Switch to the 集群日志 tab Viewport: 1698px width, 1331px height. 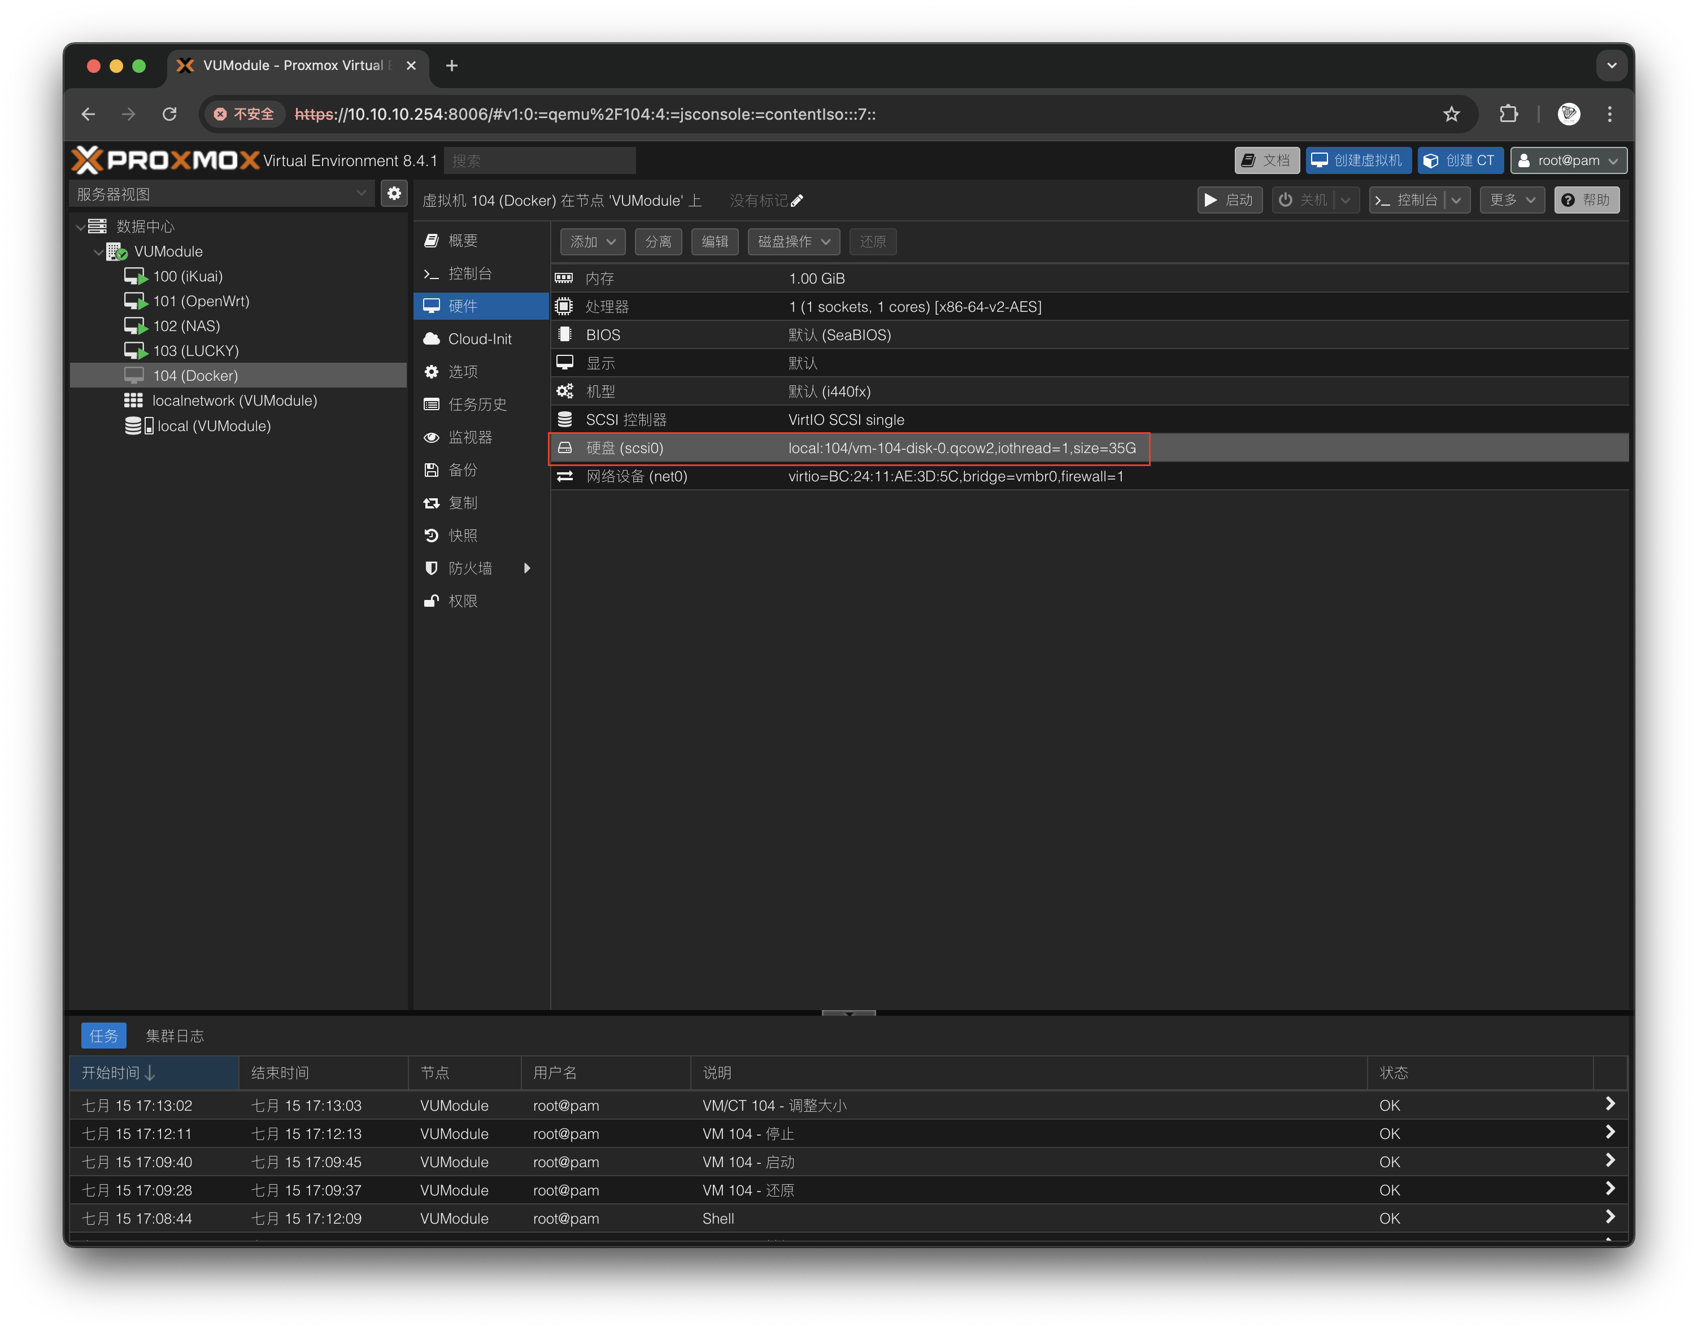click(x=175, y=1036)
